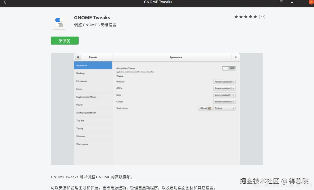Click the description line starting 可以安装和管理主题和扩展
The height and width of the screenshot is (190, 314).
pyautogui.click(x=134, y=188)
